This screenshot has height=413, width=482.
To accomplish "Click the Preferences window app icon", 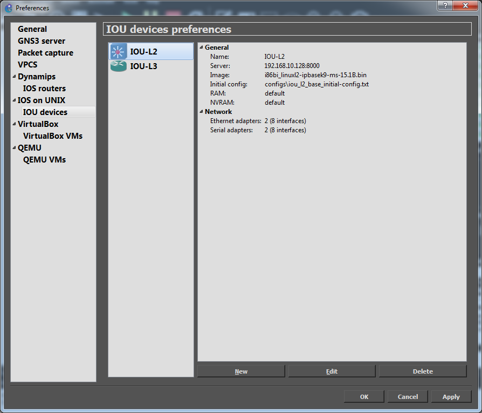I will pyautogui.click(x=8, y=8).
